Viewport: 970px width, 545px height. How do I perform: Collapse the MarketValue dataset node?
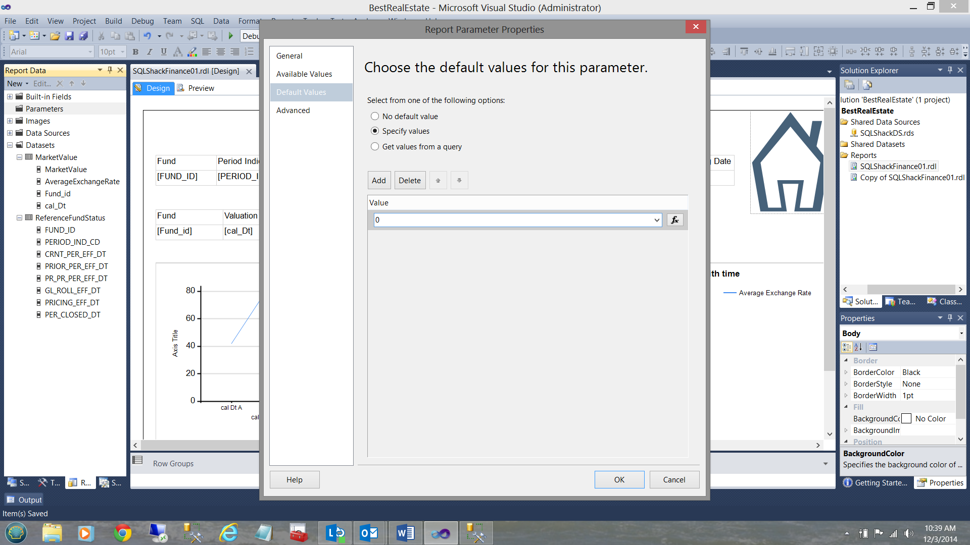pos(19,157)
